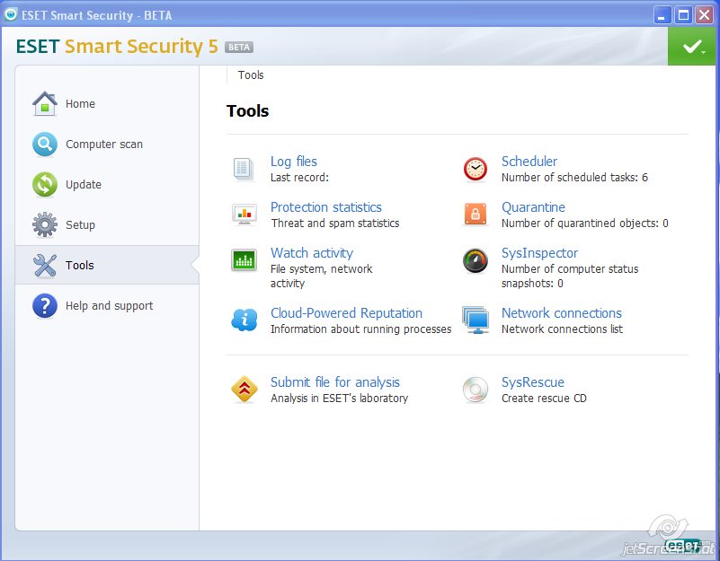Image resolution: width=720 pixels, height=561 pixels.
Task: Open the Scheduler link
Action: (529, 162)
